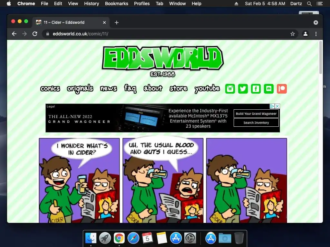Open the news section

pyautogui.click(x=108, y=88)
